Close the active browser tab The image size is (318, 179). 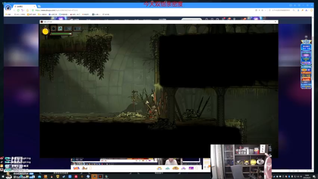coord(34,6)
